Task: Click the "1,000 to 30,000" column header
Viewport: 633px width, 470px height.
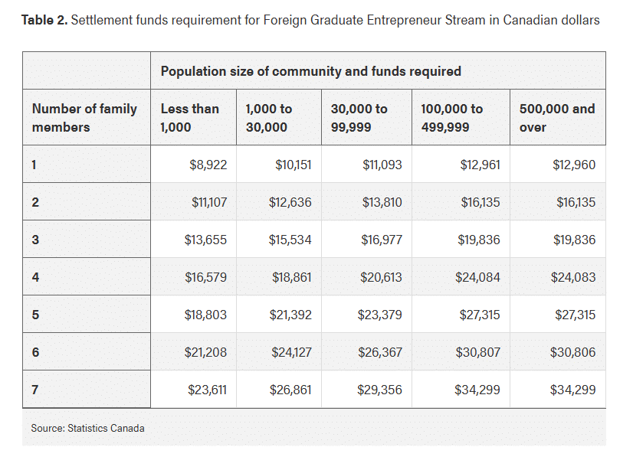Action: click(268, 118)
